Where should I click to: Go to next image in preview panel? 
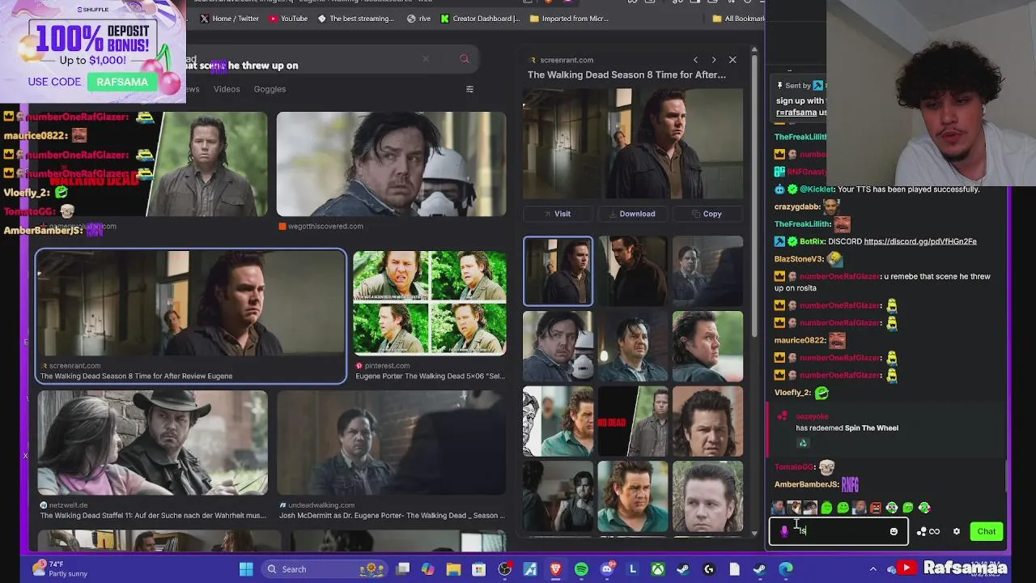pyautogui.click(x=714, y=60)
